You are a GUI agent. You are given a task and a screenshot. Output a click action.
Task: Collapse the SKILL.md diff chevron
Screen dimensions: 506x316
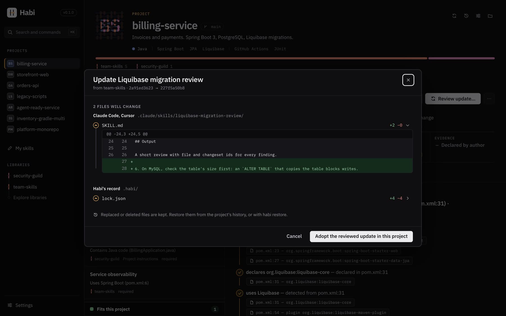[x=408, y=125]
